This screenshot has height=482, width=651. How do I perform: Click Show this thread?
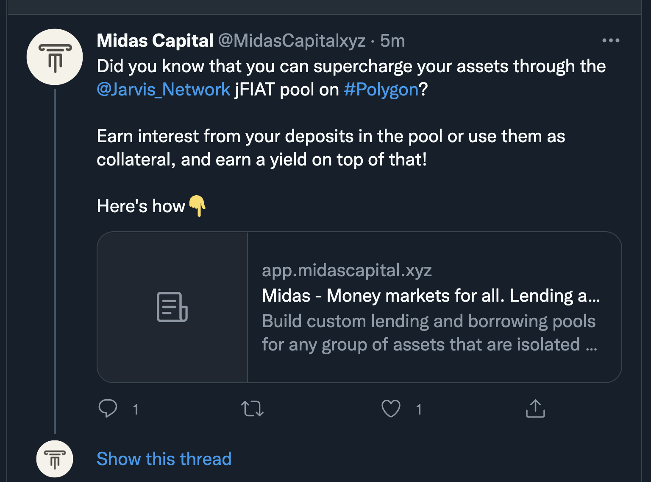[x=164, y=459]
